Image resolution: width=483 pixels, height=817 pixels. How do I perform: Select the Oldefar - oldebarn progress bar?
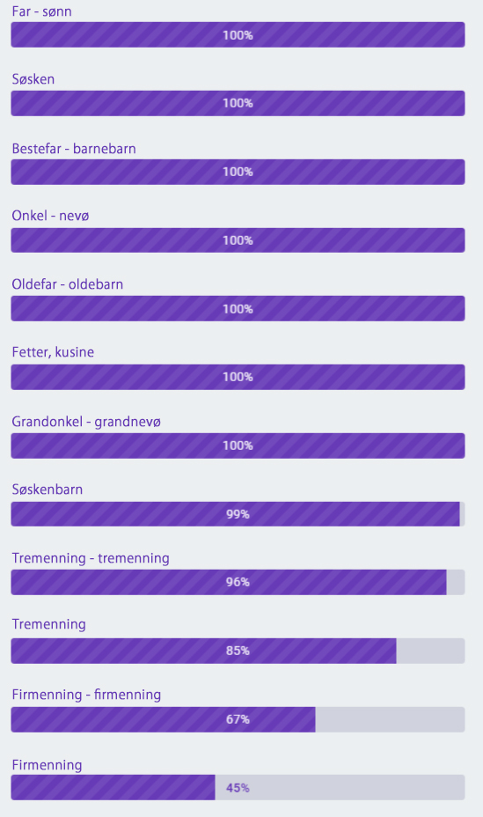click(x=238, y=308)
